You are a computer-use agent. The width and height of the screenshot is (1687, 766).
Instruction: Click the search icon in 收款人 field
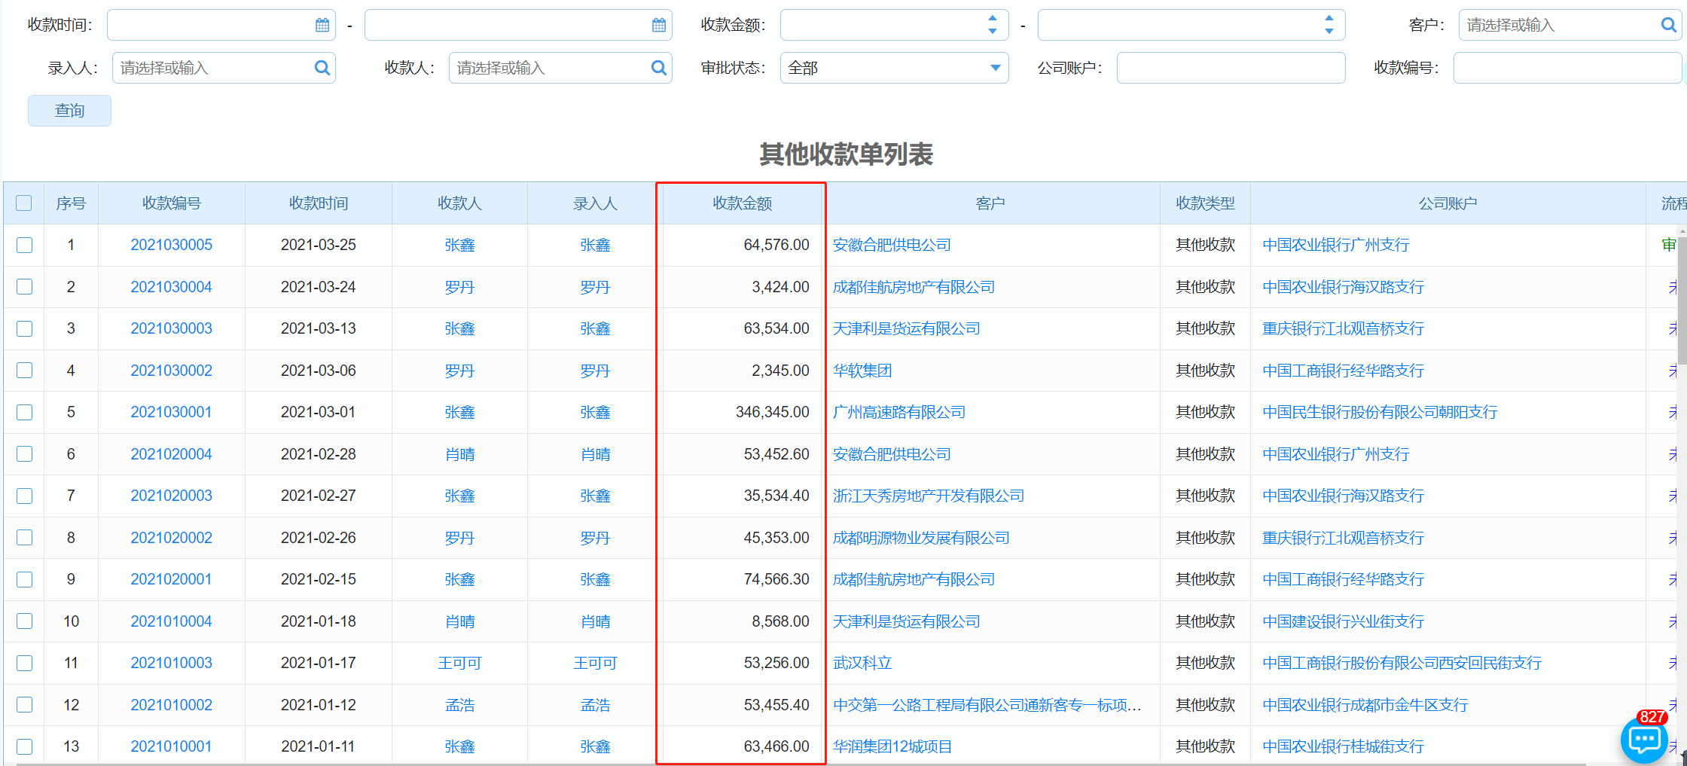coord(659,68)
